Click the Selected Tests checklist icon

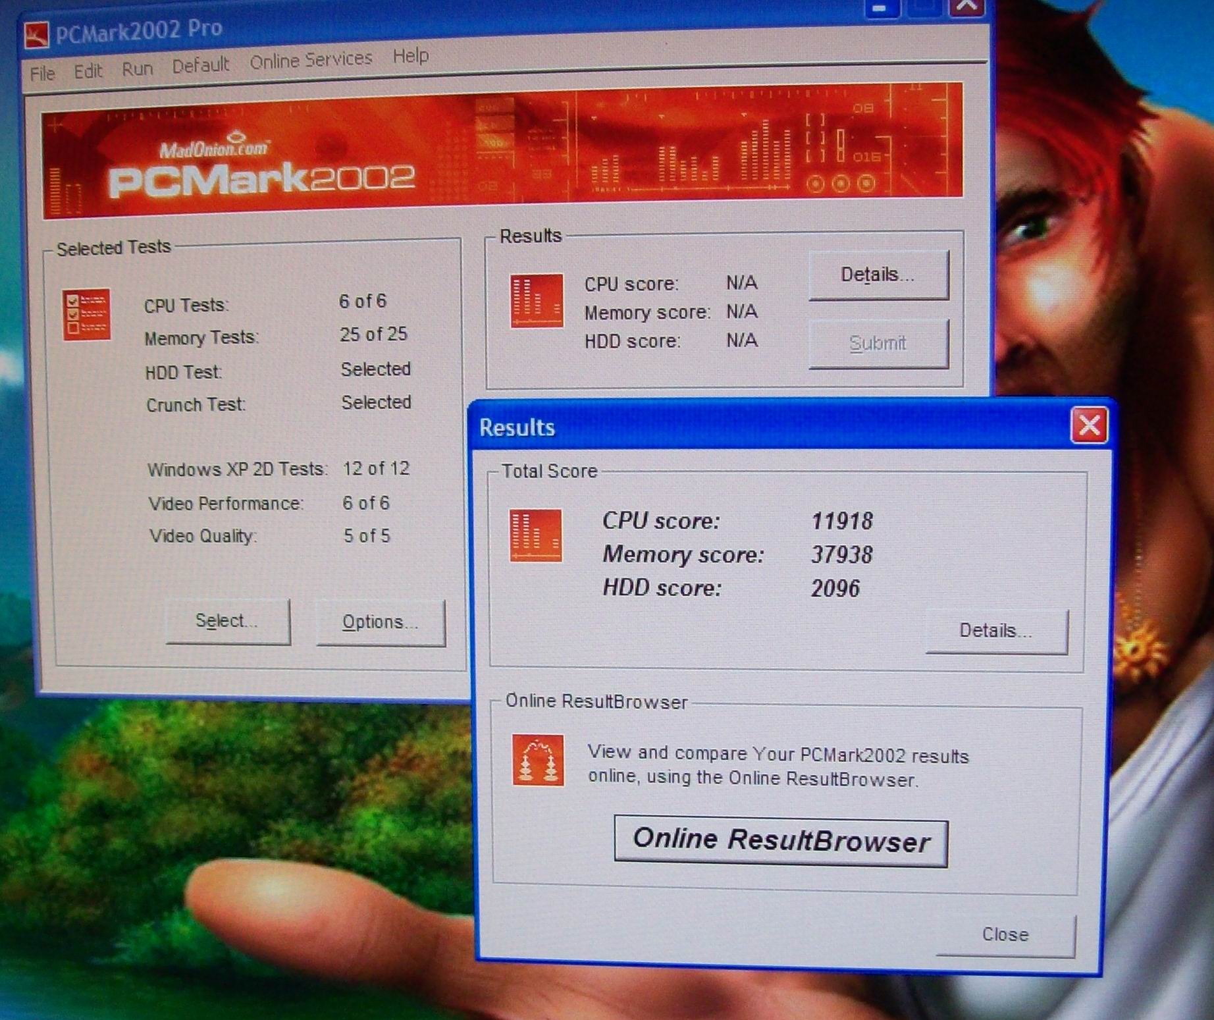click(86, 315)
